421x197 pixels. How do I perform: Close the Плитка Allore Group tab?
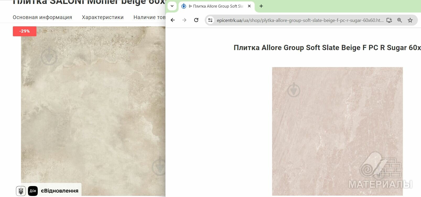pos(249,6)
